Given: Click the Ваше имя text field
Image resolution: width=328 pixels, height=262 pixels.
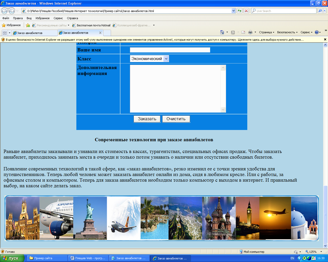Looking at the screenshot, I should pyautogui.click(x=170, y=50).
